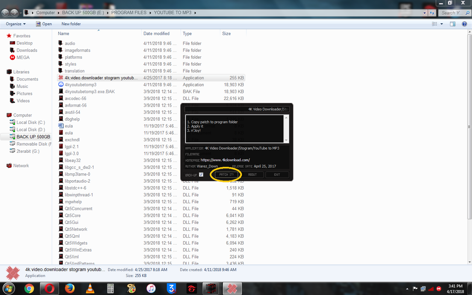Screen dimensions: 472x295
Task: Open Explorer Help icon
Action: [x=465, y=24]
